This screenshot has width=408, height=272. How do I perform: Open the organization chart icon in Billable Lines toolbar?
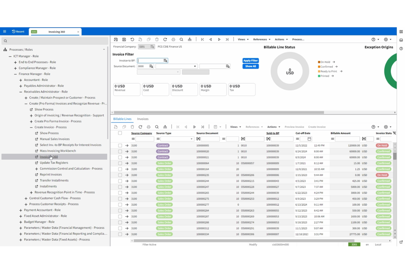click(165, 127)
